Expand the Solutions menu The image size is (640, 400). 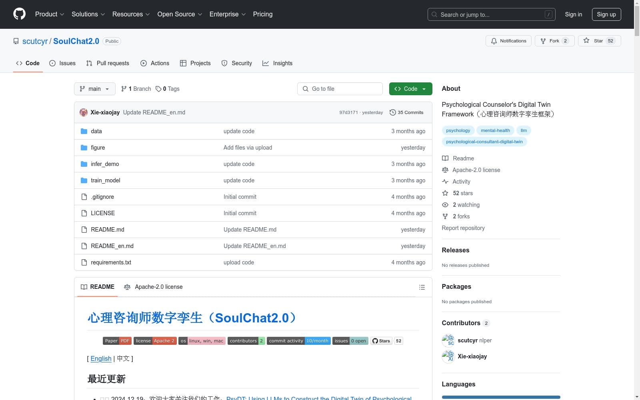click(88, 14)
